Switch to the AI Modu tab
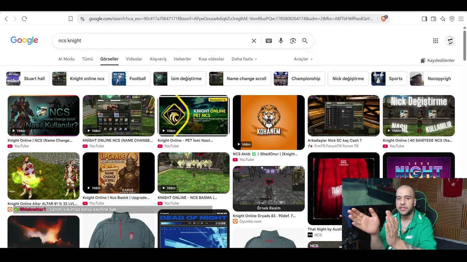This screenshot has height=262, width=467. click(66, 59)
